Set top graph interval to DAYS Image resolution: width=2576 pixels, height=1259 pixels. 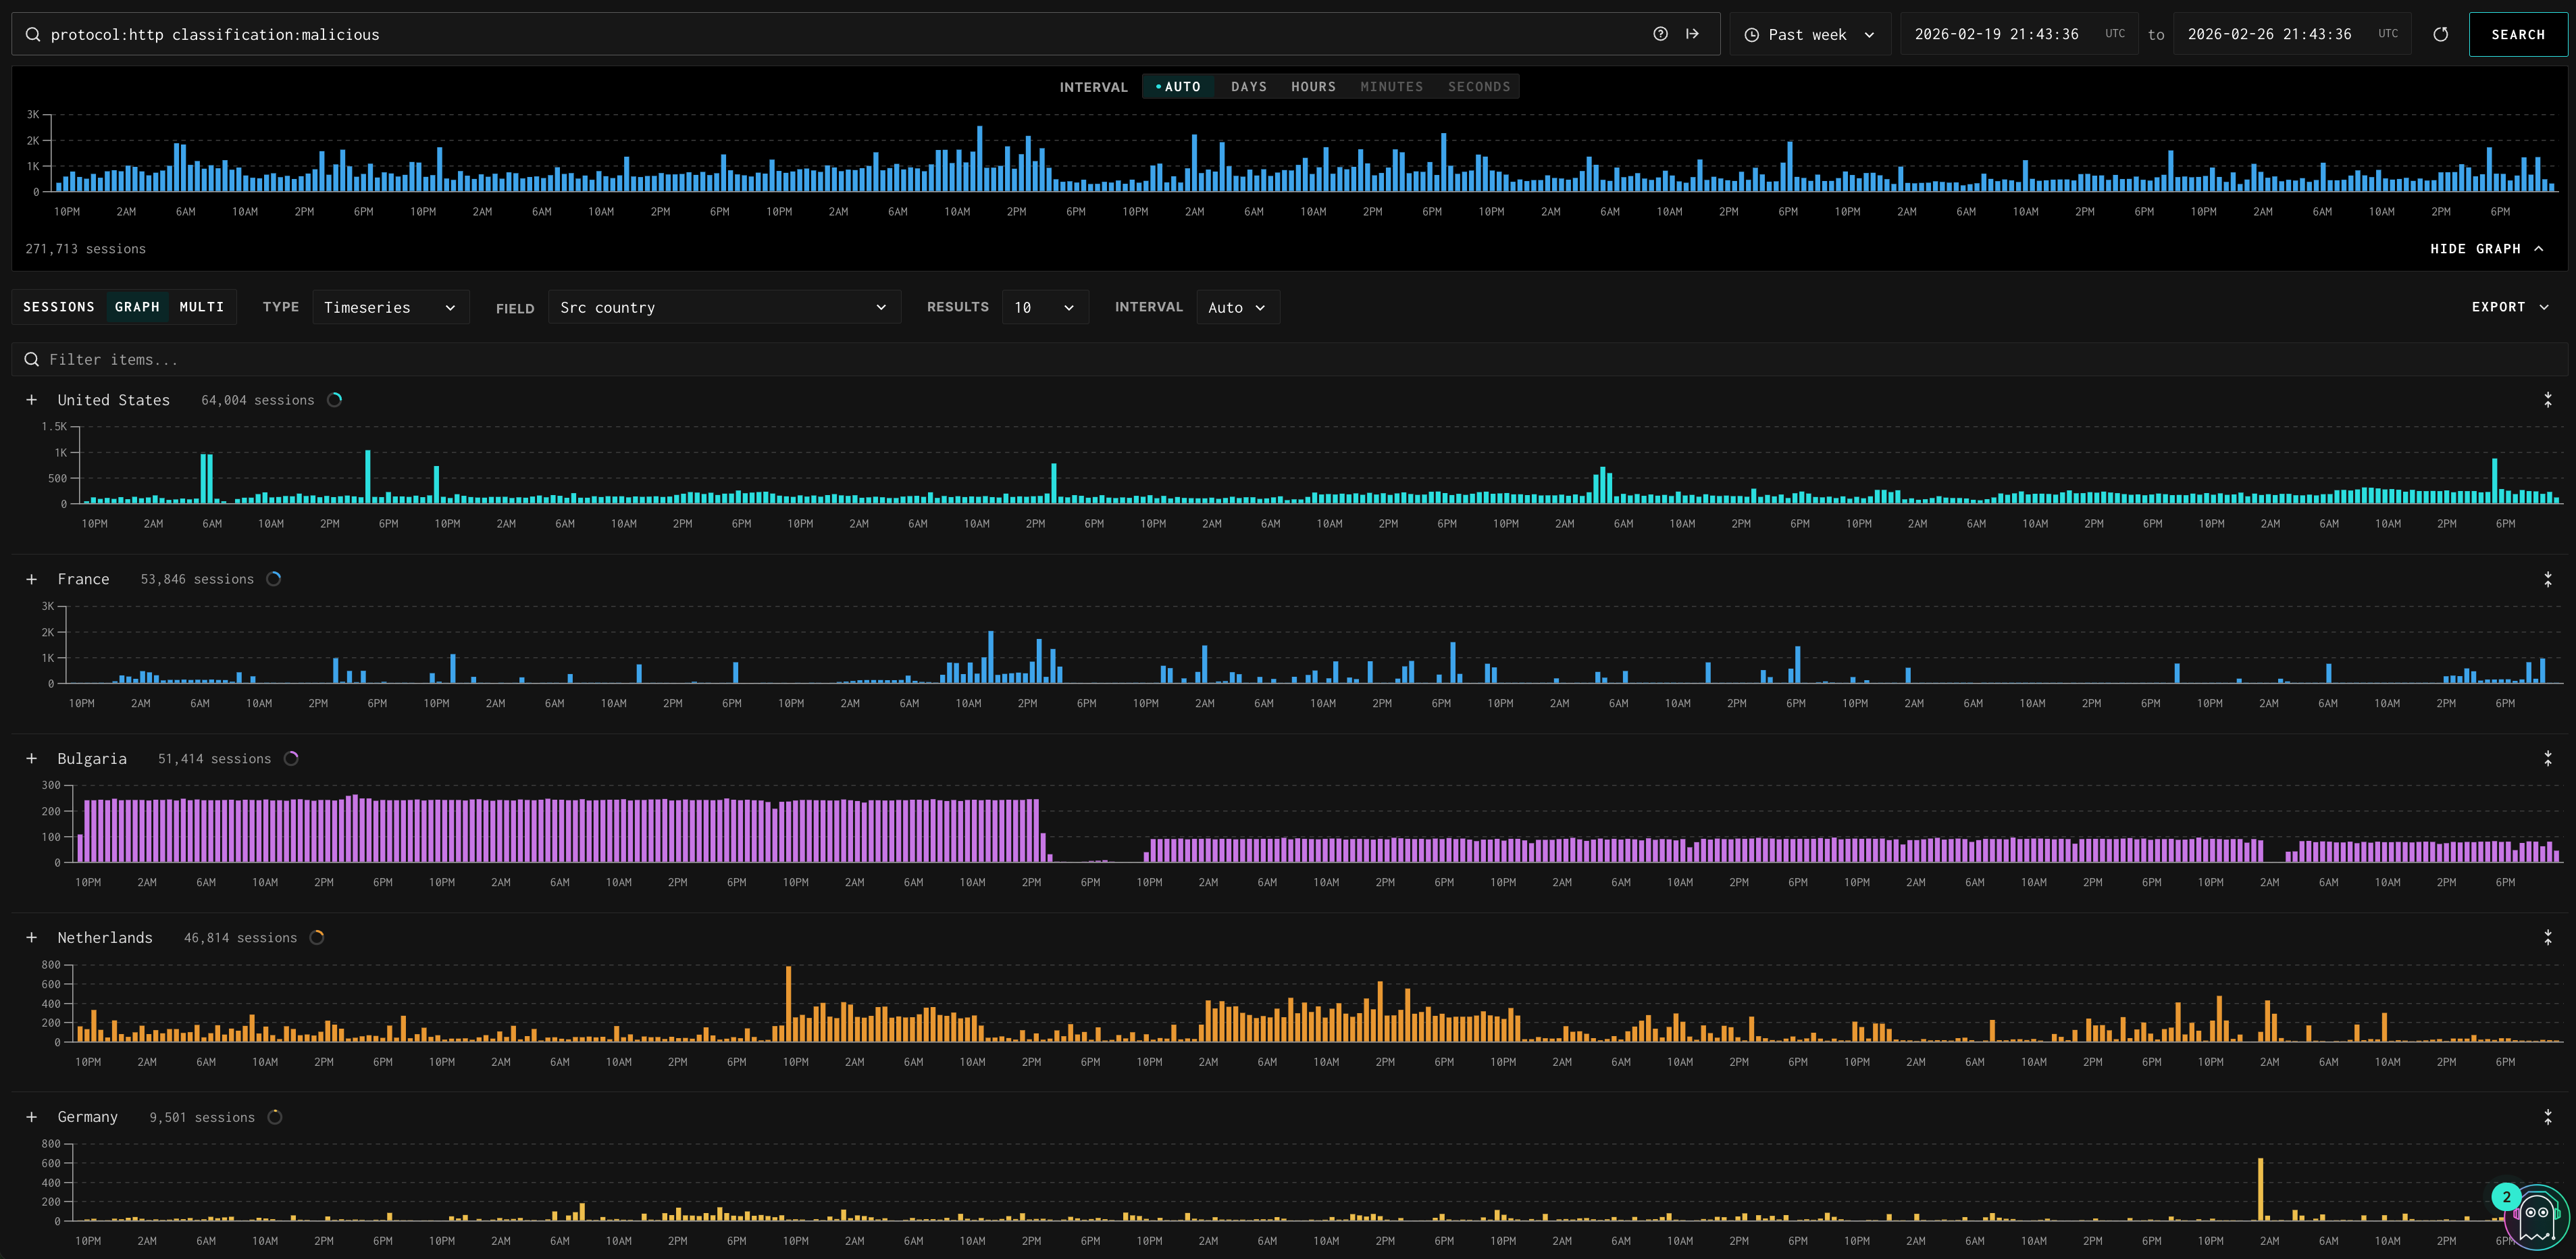click(x=1248, y=87)
